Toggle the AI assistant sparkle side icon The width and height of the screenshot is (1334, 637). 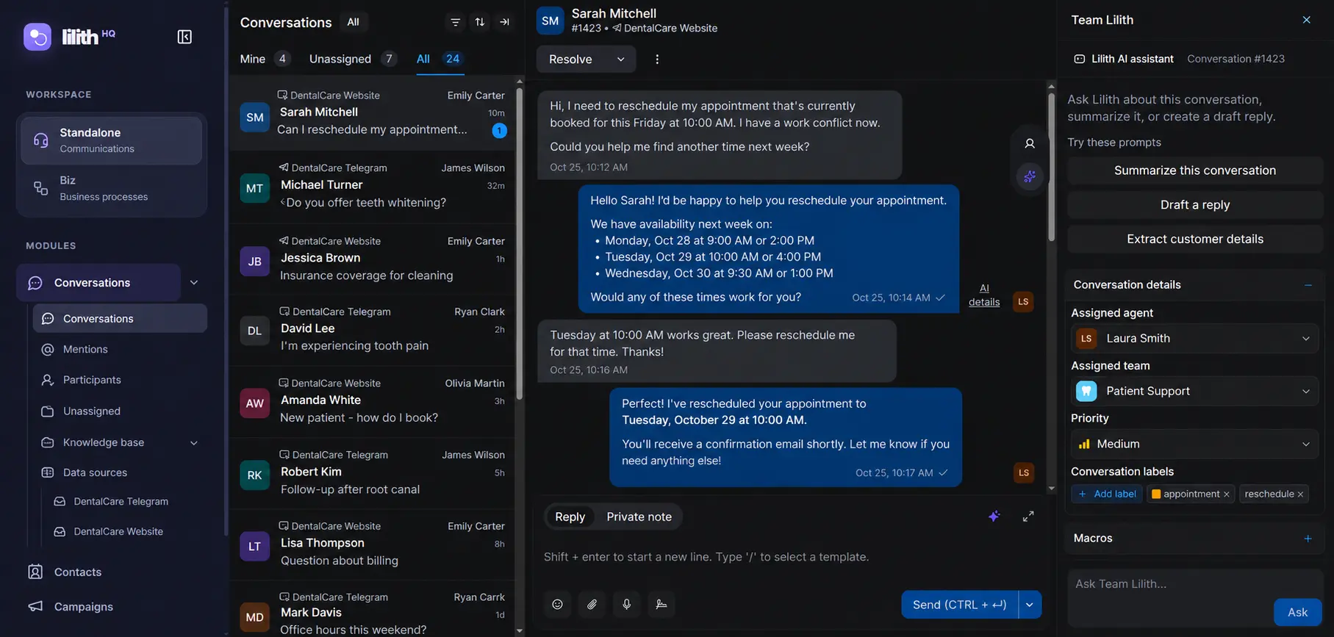tap(1030, 176)
